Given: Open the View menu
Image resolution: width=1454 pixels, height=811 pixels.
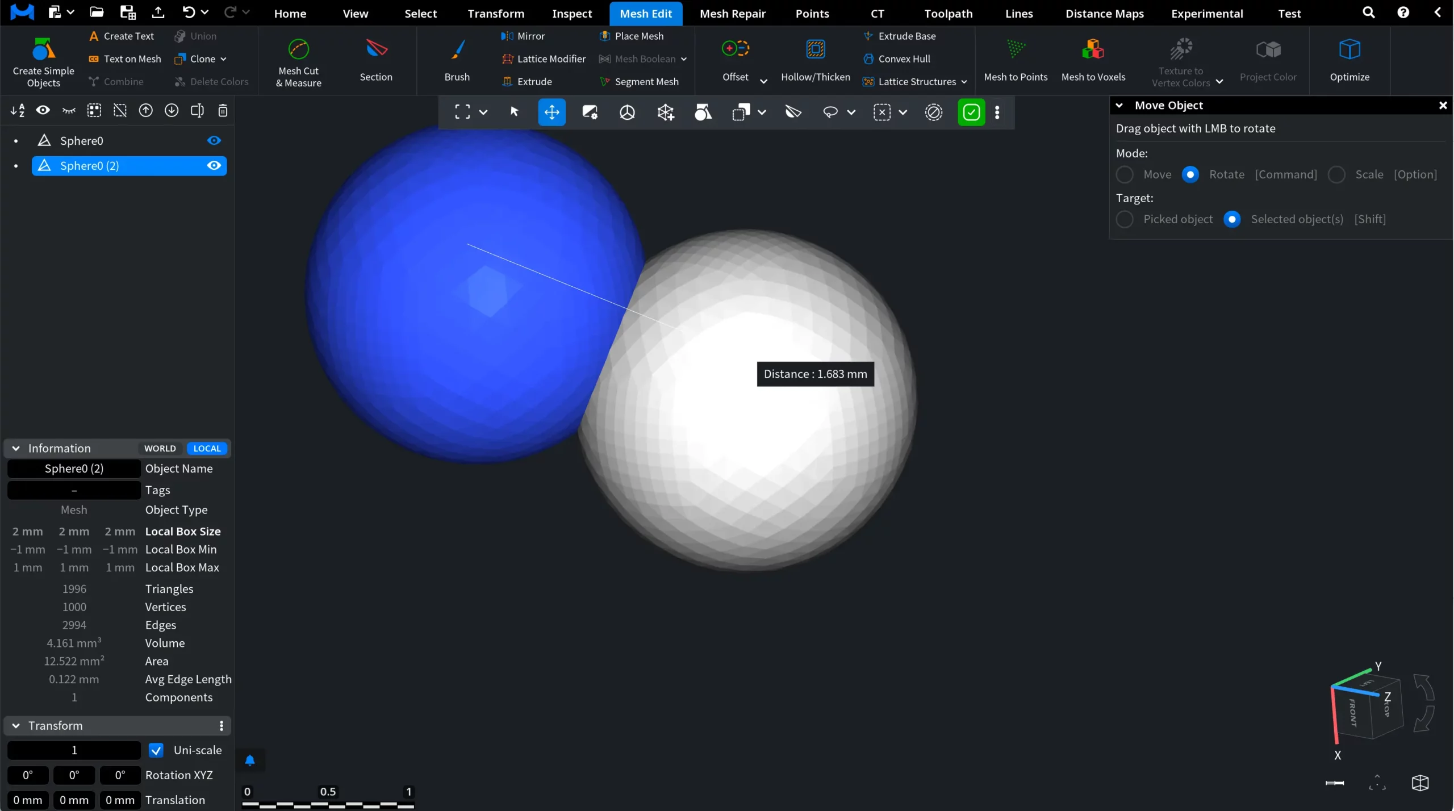Looking at the screenshot, I should [355, 13].
